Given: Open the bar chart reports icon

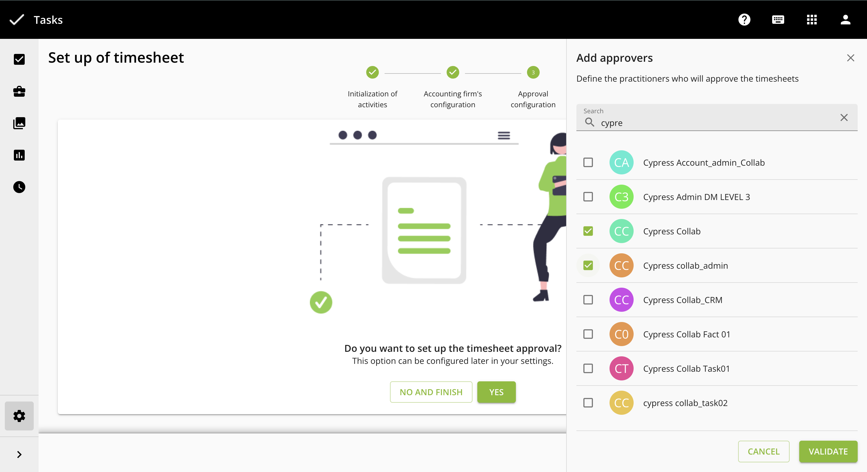Looking at the screenshot, I should pos(19,155).
